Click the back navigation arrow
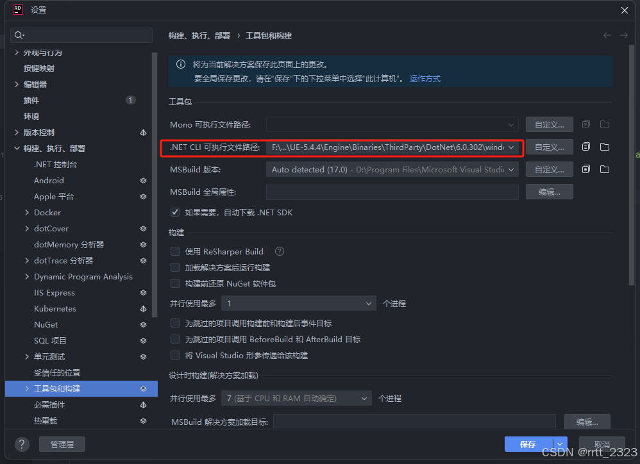640x464 pixels. click(607, 35)
